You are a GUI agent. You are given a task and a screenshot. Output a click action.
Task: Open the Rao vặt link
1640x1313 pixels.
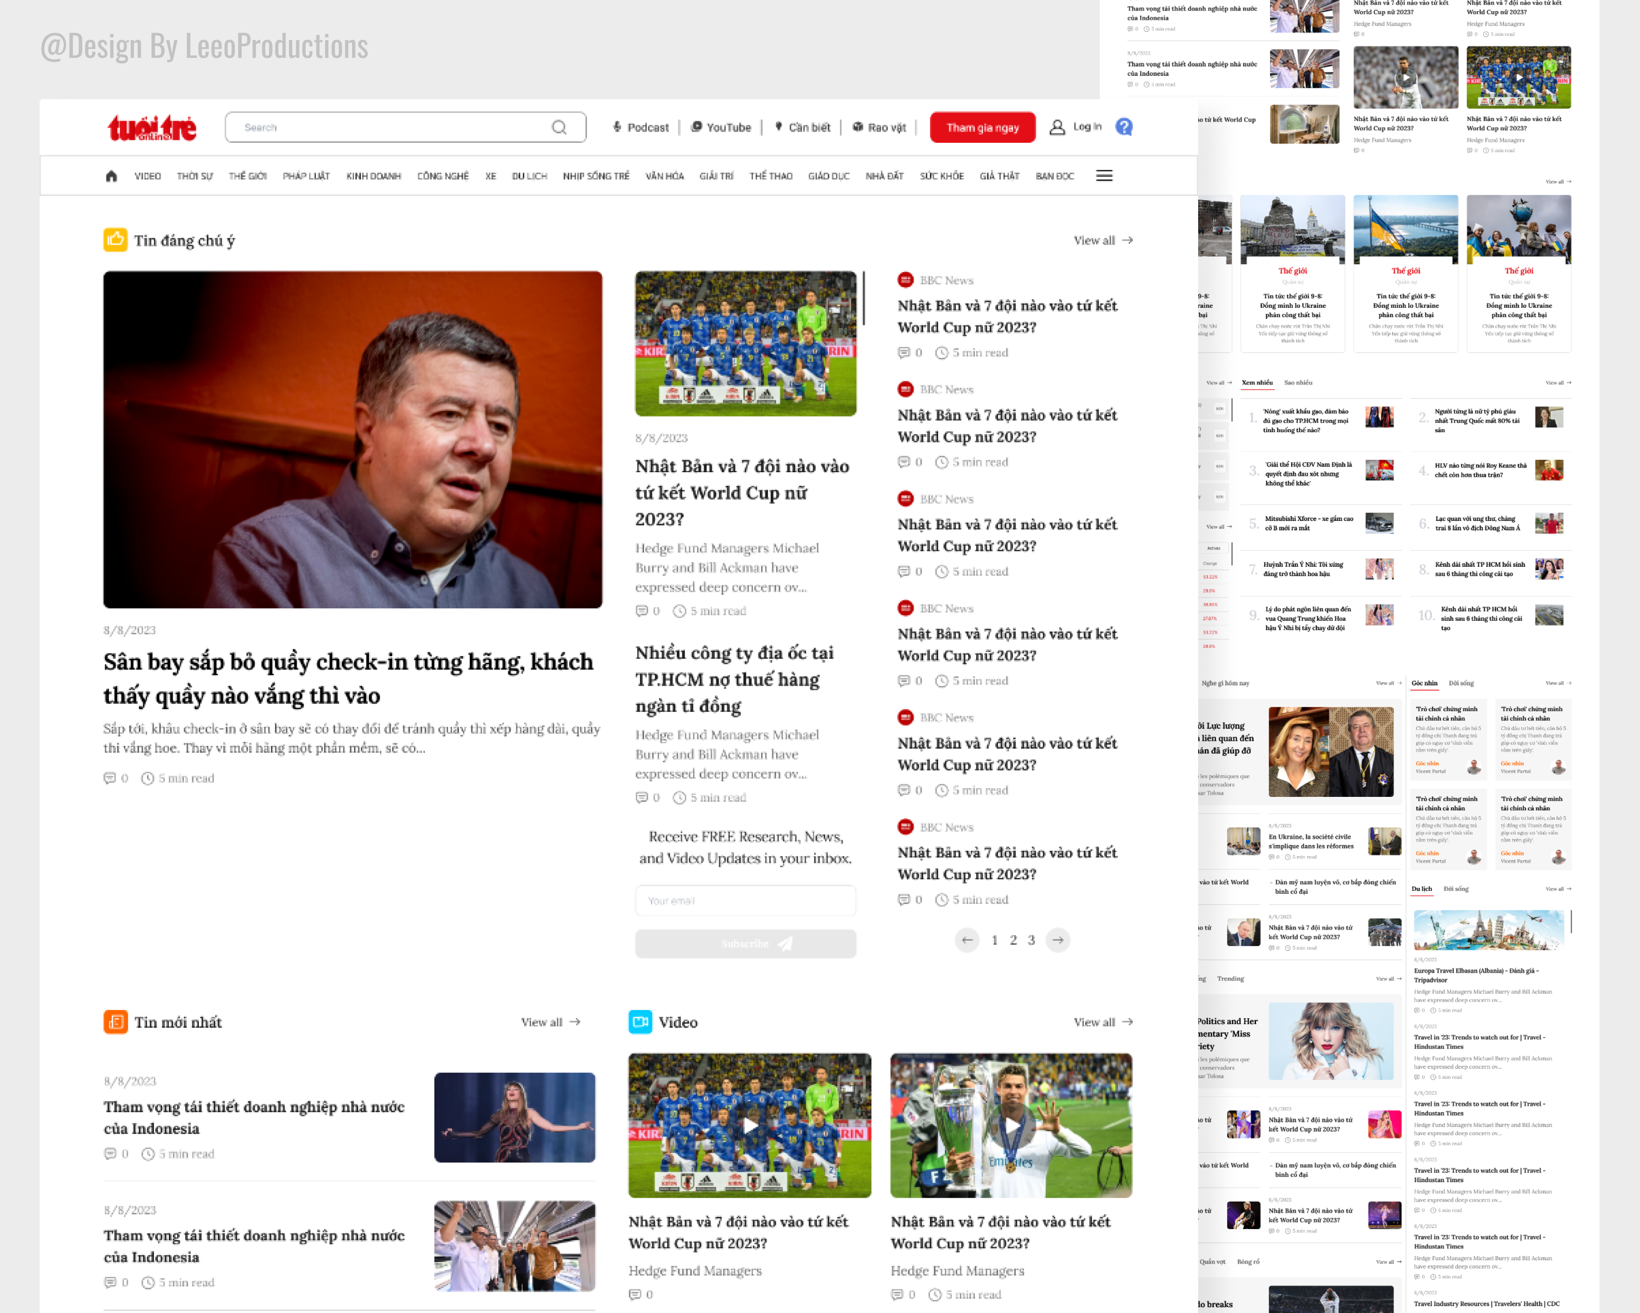879,127
